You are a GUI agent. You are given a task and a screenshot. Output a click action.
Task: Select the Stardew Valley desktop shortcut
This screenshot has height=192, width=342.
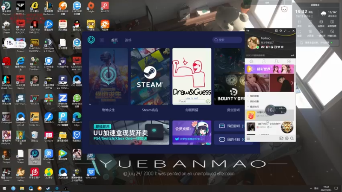[x=21, y=175]
